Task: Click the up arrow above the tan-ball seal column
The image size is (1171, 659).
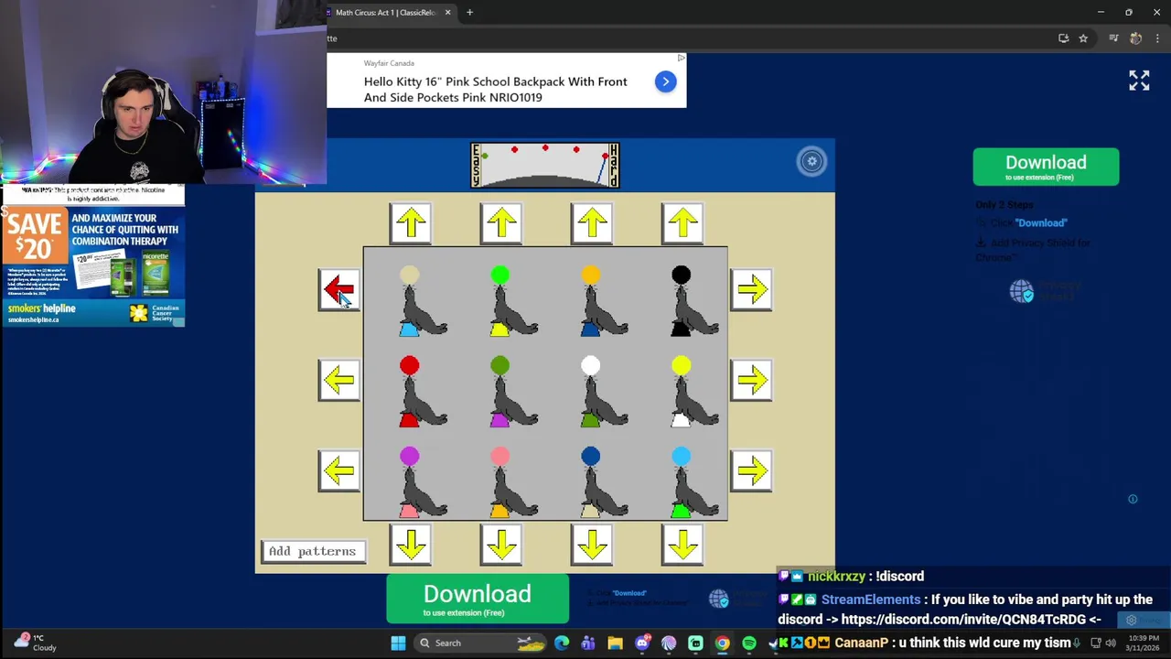Action: click(x=411, y=223)
